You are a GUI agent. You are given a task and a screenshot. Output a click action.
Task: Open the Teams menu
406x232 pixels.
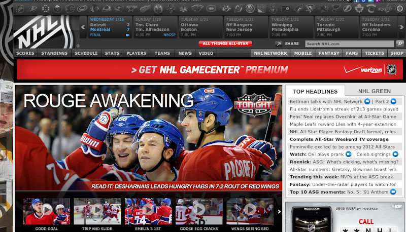tap(162, 53)
